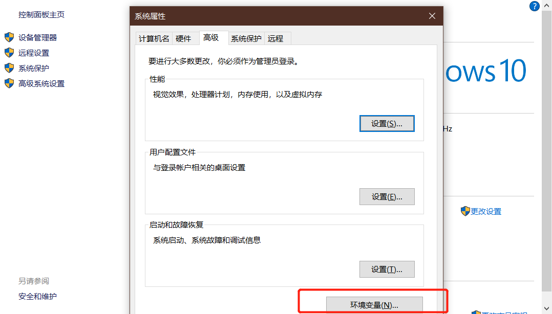This screenshot has width=552, height=314.
Task: Open performance 设置(S)... button
Action: tap(387, 124)
